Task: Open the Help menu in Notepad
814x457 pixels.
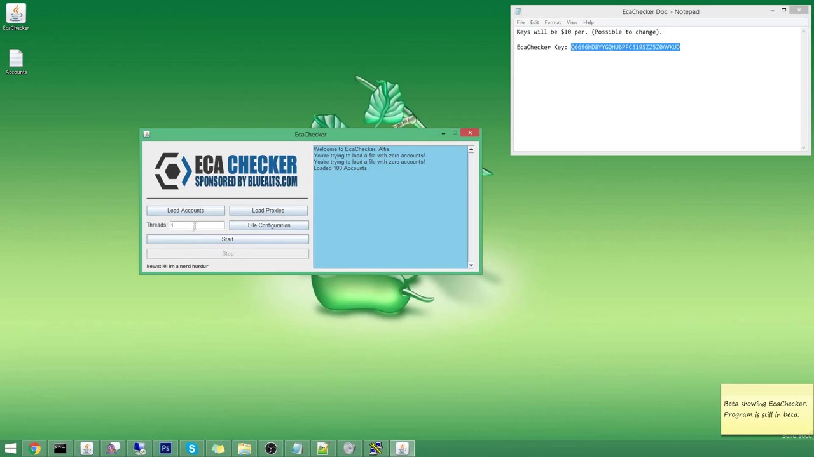Action: [589, 22]
